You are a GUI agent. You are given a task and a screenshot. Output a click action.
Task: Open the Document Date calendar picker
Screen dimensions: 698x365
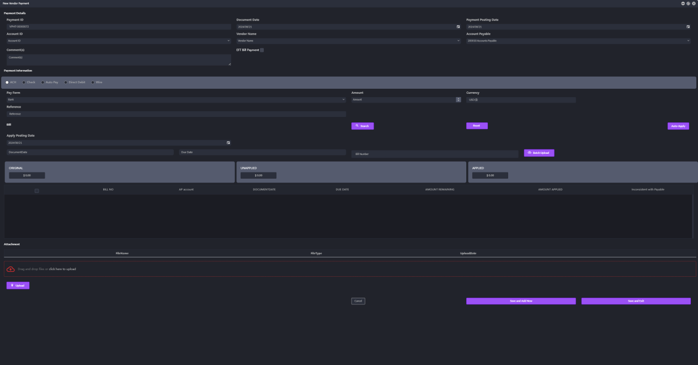[458, 26]
